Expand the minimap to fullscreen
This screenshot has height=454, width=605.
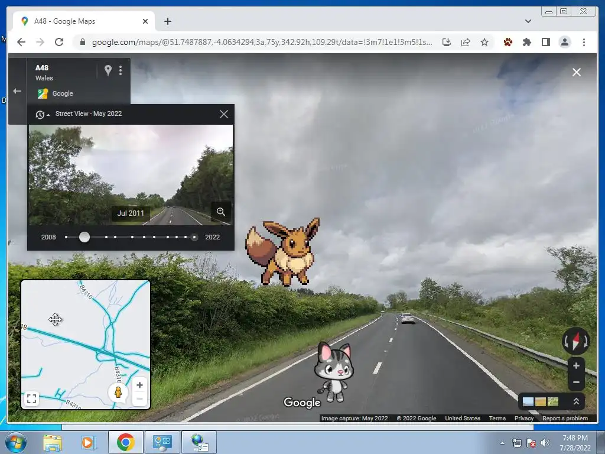pyautogui.click(x=32, y=398)
